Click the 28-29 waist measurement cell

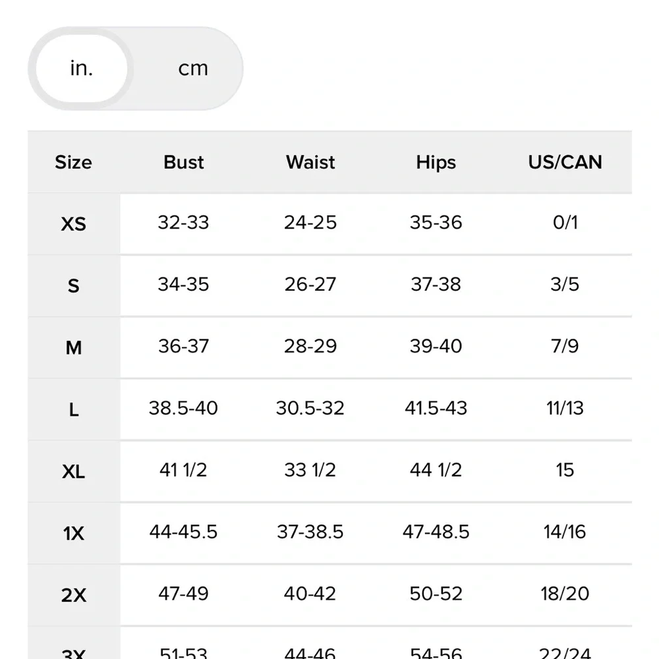pyautogui.click(x=310, y=347)
